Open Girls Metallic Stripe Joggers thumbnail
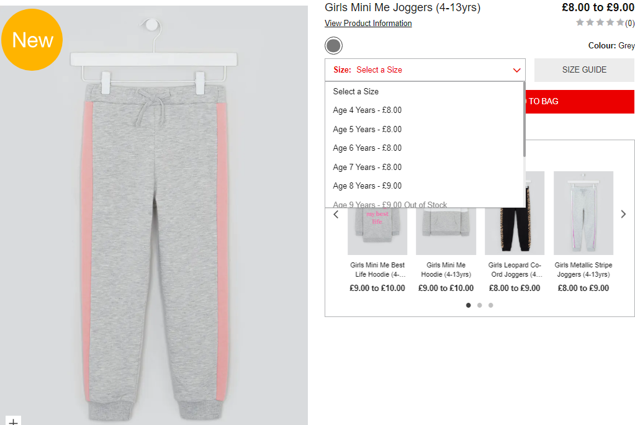Image resolution: width=635 pixels, height=425 pixels. 583,213
